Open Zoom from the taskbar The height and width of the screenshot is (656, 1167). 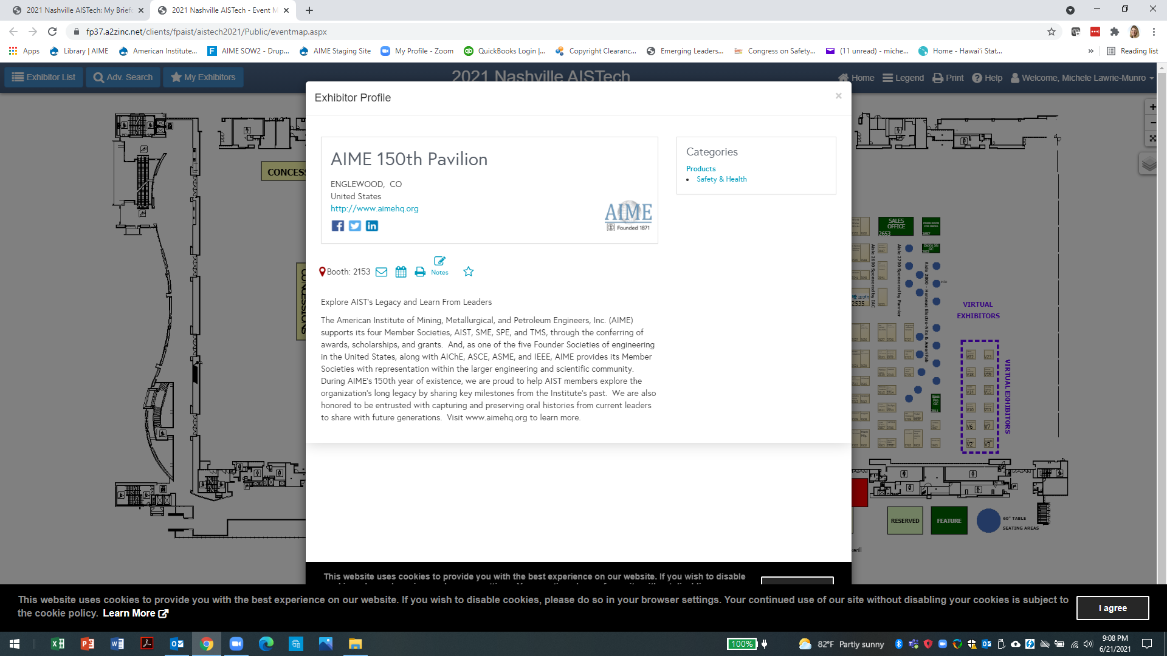pos(236,644)
